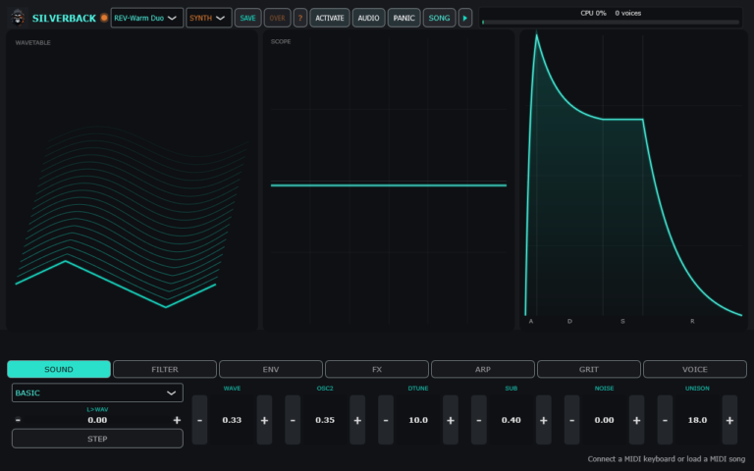Open the FX tab
The width and height of the screenshot is (754, 471).
tap(377, 369)
